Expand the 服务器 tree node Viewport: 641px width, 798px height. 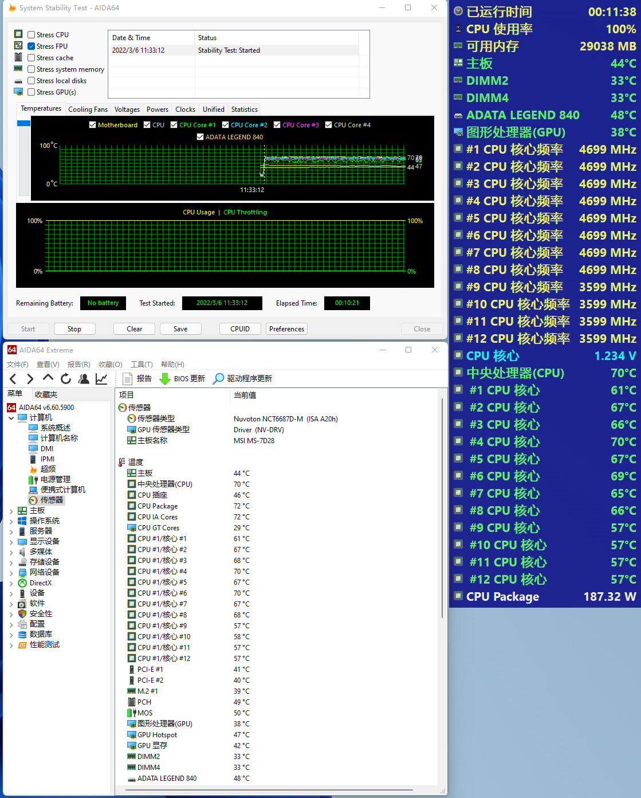[11, 531]
